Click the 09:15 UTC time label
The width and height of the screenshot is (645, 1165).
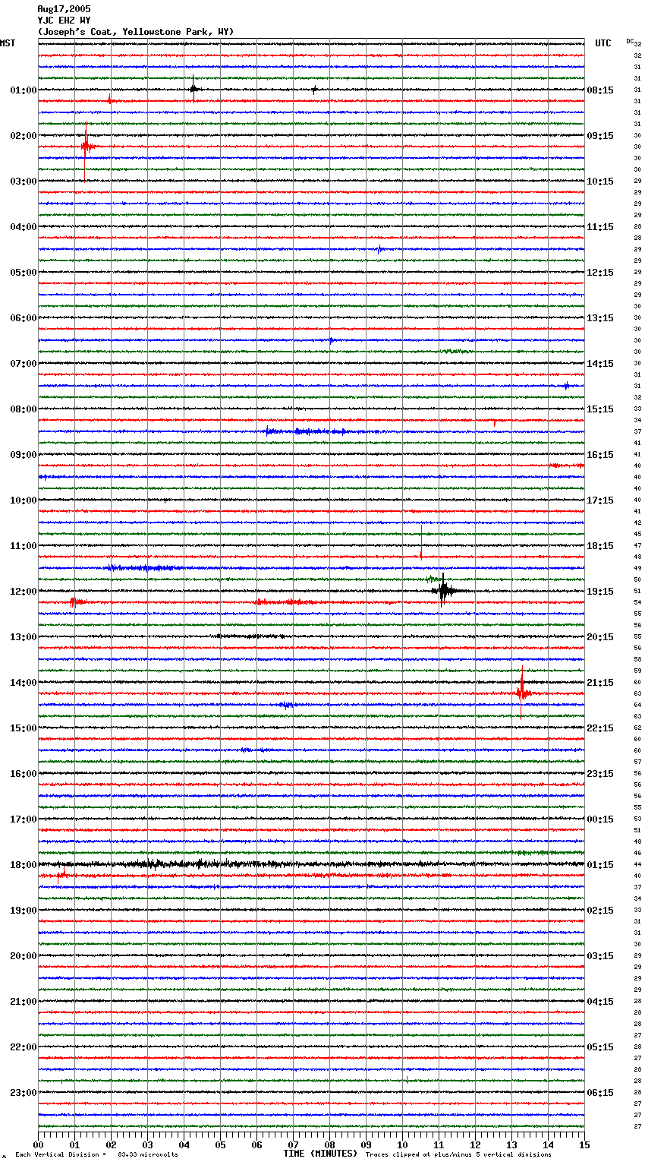(600, 136)
